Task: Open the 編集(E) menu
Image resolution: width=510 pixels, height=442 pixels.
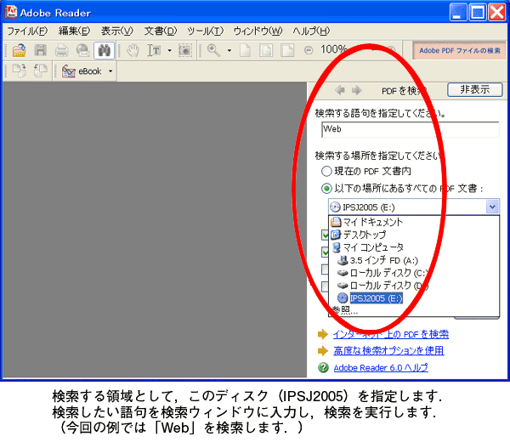Action: (74, 31)
